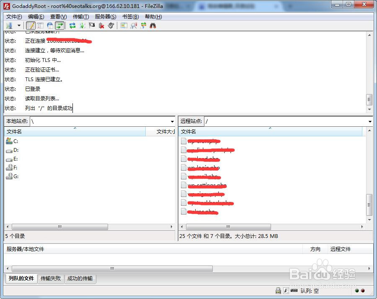Click into the 远程站点 path field
The image size is (377, 299).
point(286,121)
